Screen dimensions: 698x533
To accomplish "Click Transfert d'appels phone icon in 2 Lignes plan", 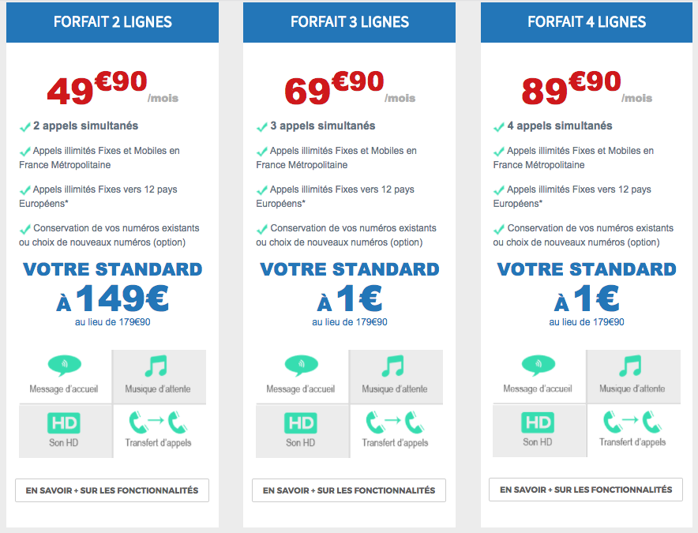I will pos(158,422).
